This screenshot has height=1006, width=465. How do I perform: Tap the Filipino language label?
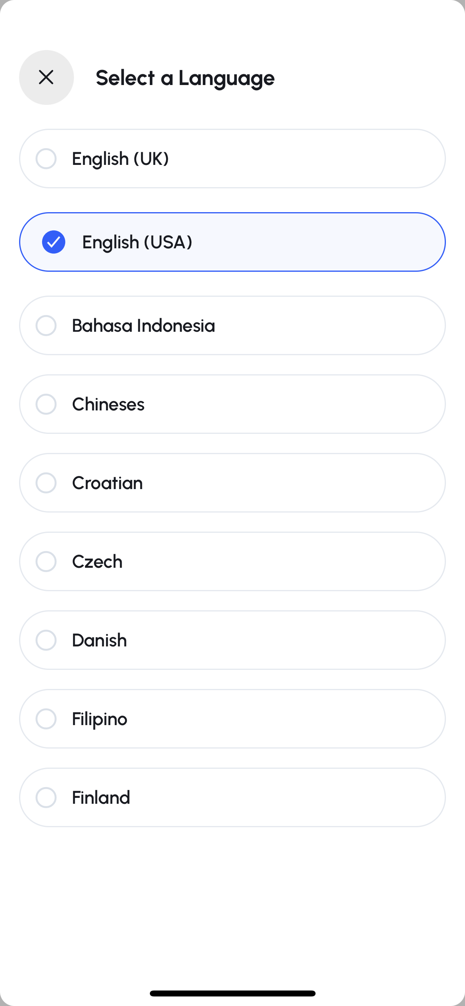pos(100,719)
